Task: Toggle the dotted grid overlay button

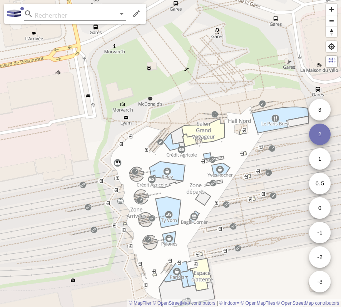Action: click(x=331, y=61)
